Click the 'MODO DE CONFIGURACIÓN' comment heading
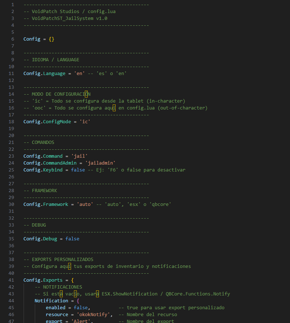This screenshot has width=290, height=323. coord(57,94)
